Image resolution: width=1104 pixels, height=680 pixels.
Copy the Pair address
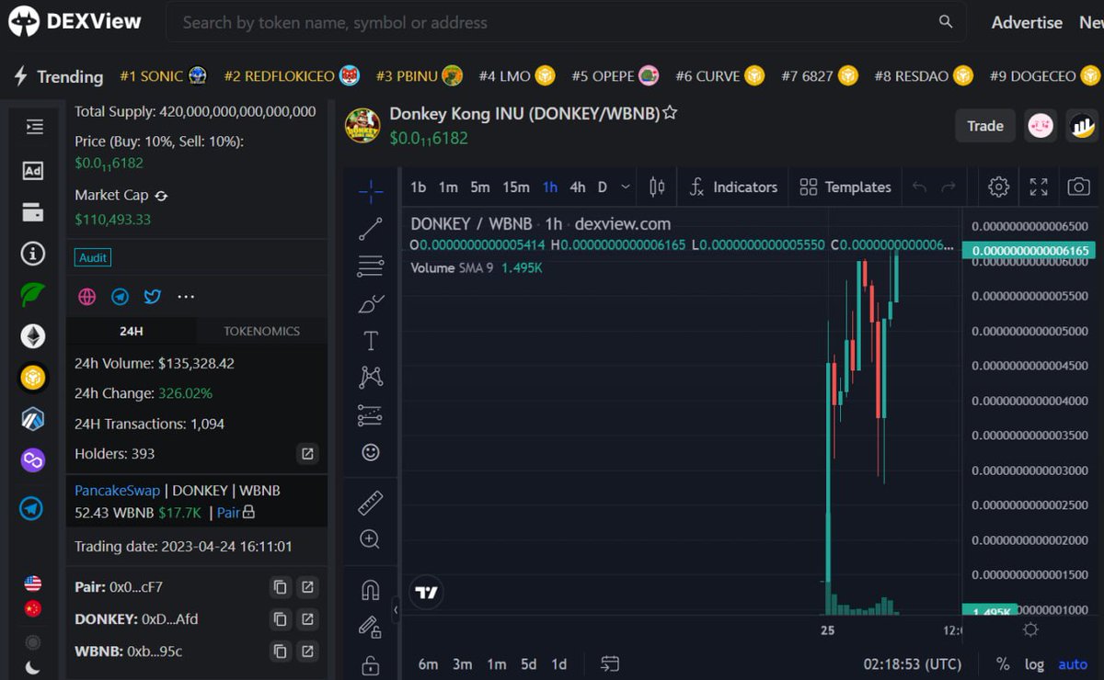281,586
